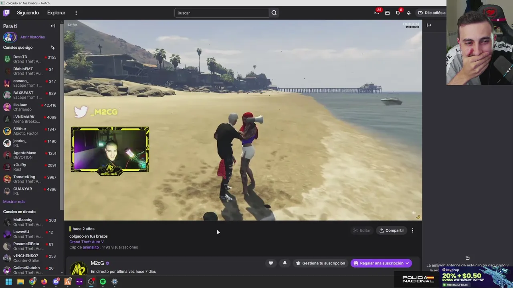
Task: Click Gestiona tu suscripción button
Action: coord(320,263)
